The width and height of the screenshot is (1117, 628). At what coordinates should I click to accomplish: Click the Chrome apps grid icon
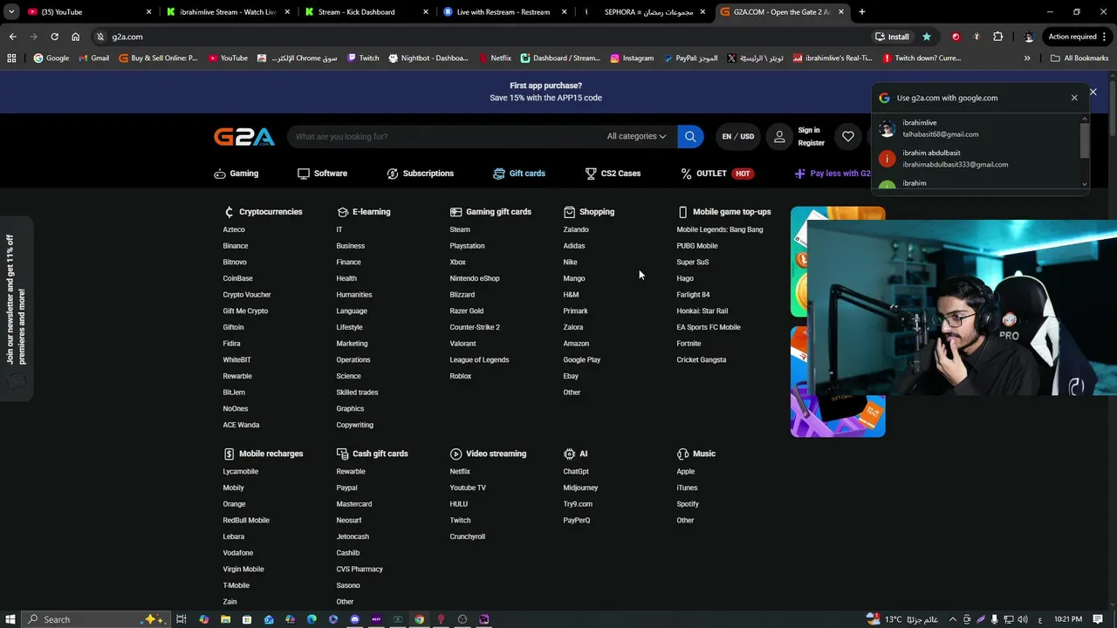coord(11,58)
